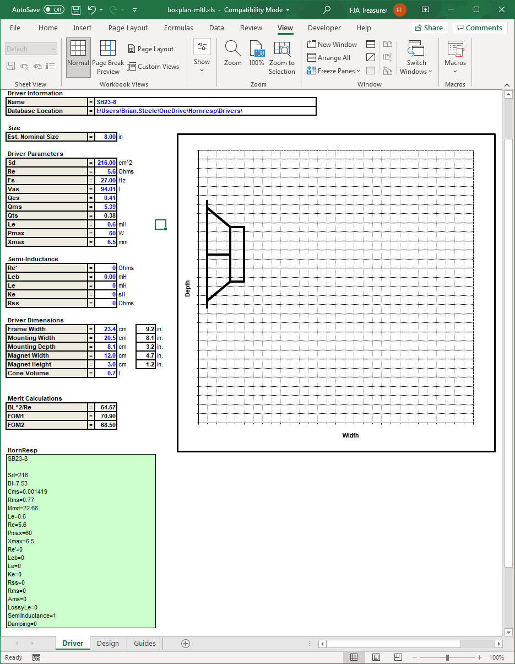Image resolution: width=515 pixels, height=664 pixels.
Task: Click the Undo arrow icon
Action: pyautogui.click(x=92, y=10)
